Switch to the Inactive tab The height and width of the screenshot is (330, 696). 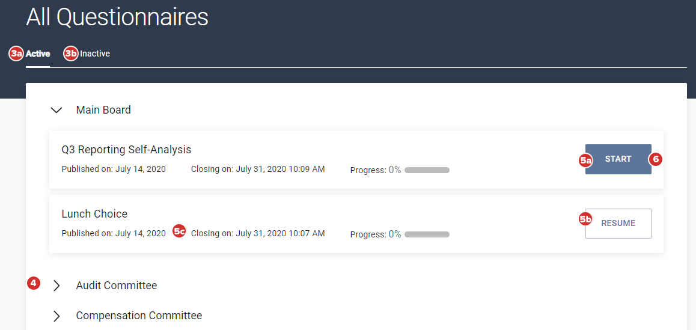[95, 53]
